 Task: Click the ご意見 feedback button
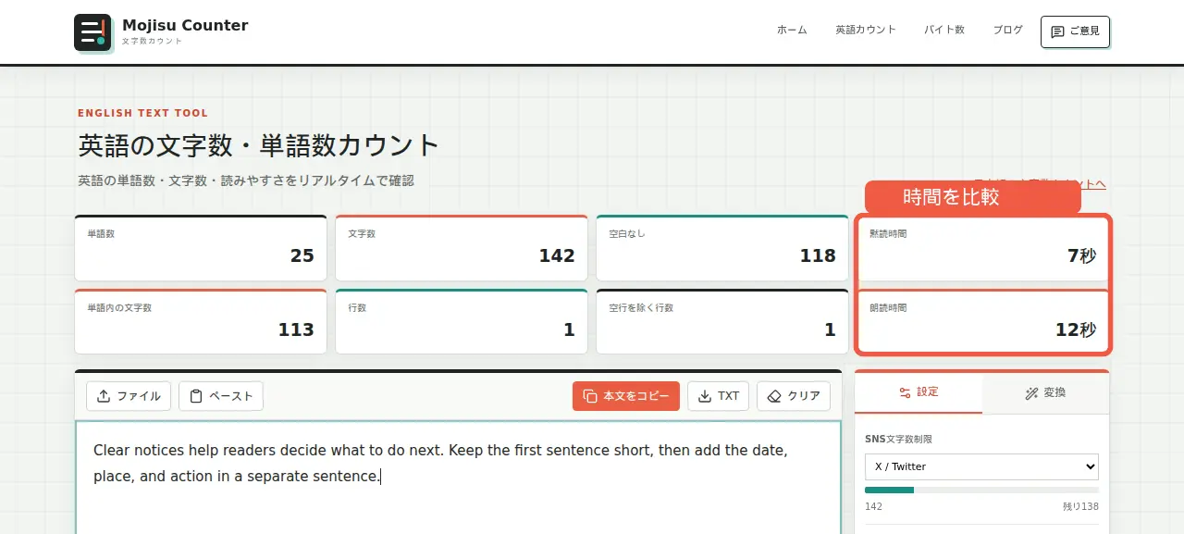1075,31
